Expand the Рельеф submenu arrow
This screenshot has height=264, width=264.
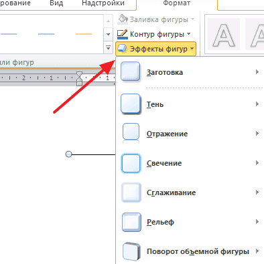coord(257,222)
